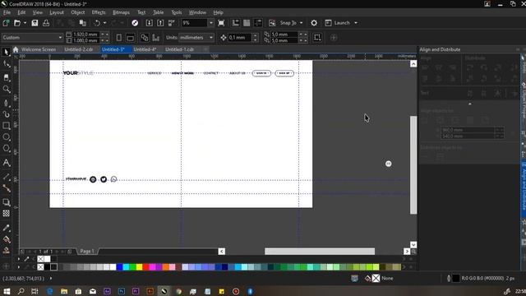Toggle show rulers button
This screenshot has width=526, height=296.
pos(236,23)
